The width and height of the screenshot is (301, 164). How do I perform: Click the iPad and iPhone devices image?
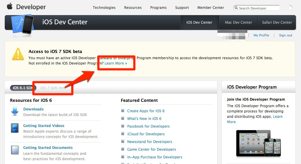tap(259, 143)
